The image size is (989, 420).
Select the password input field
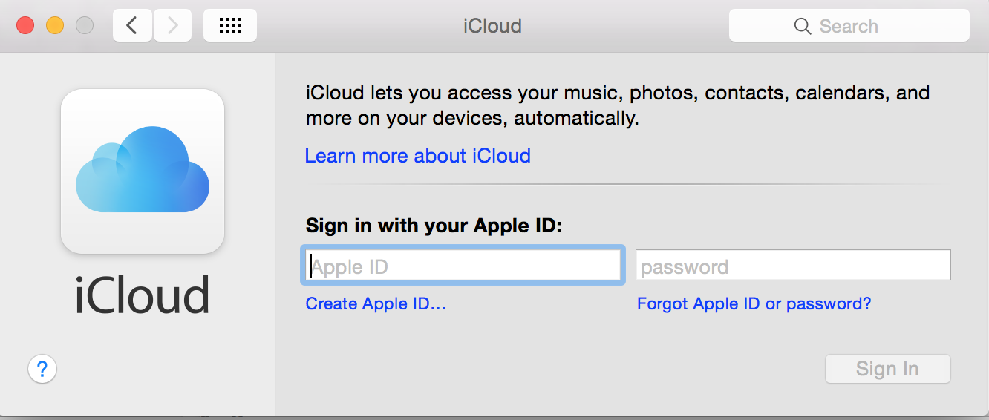(x=793, y=266)
